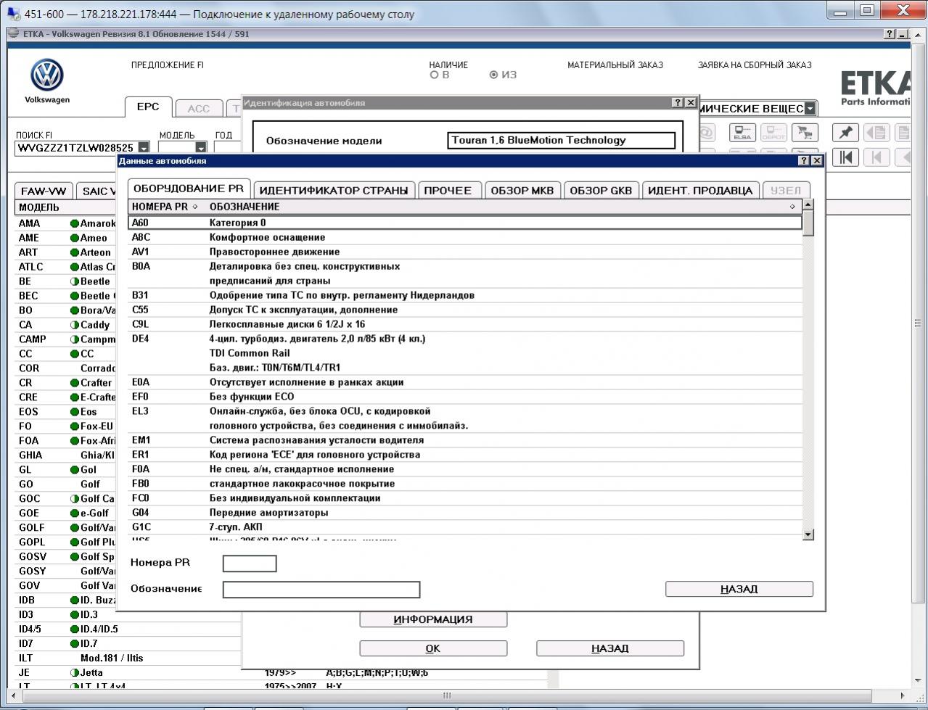Click the ПРЕДЛОЖЕНИЕ FI label

pyautogui.click(x=168, y=65)
